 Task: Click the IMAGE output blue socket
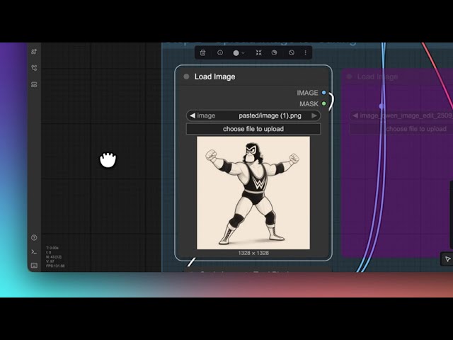324,93
